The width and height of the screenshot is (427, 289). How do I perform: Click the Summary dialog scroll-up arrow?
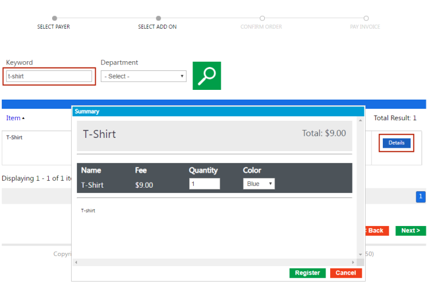click(361, 121)
